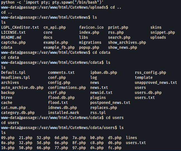Click the migrations directory name

[90, 42]
